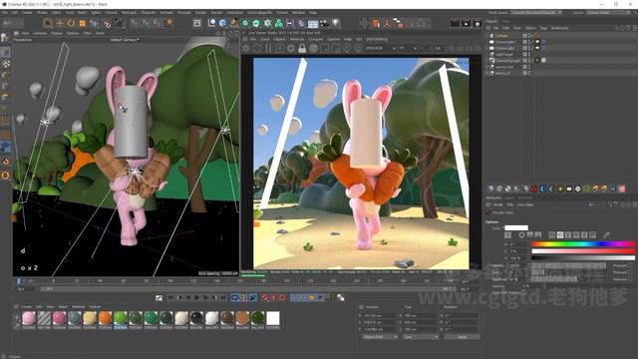Toggle the X axis lock icon
Screen dimensions: 638x359
pos(135,23)
